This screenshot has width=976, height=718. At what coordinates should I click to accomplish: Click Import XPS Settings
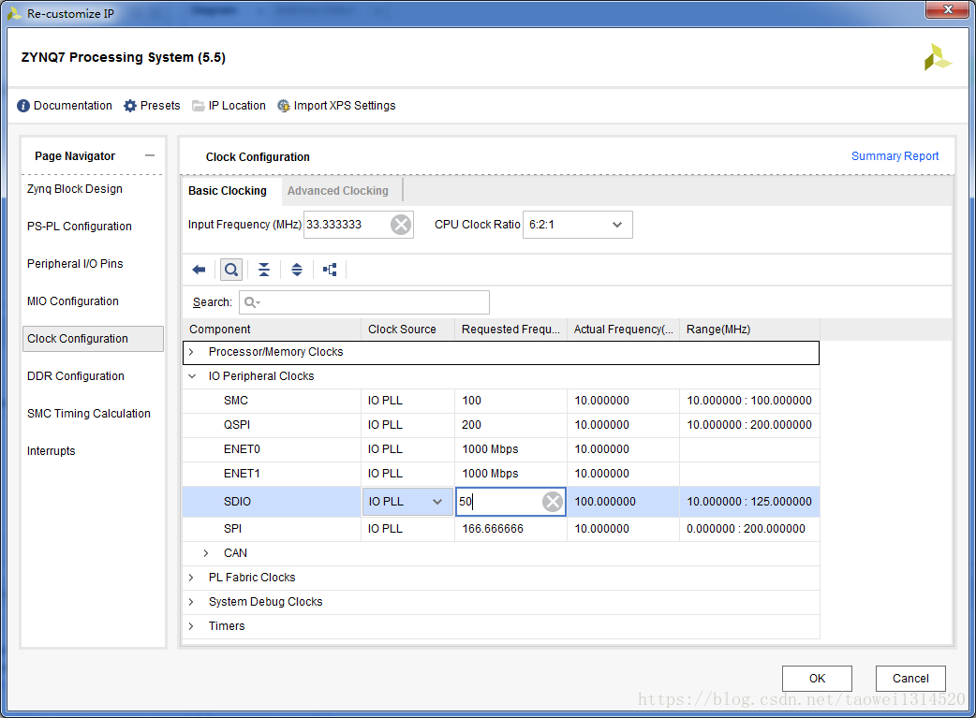(337, 106)
